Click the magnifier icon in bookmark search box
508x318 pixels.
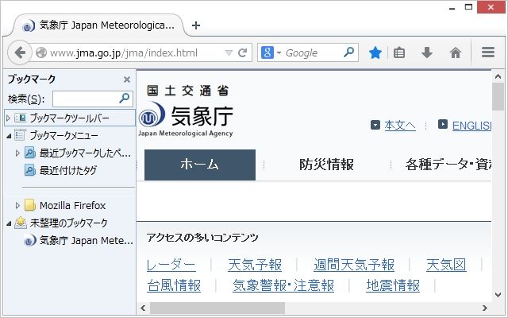(125, 98)
